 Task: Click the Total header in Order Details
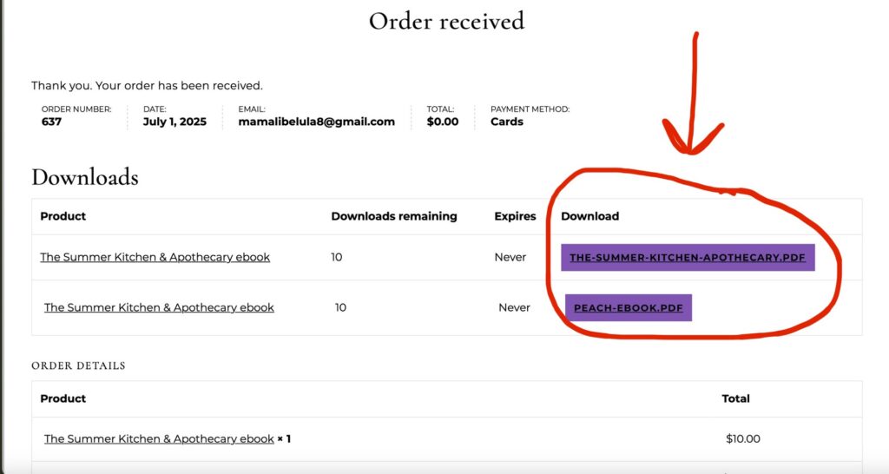pos(735,398)
